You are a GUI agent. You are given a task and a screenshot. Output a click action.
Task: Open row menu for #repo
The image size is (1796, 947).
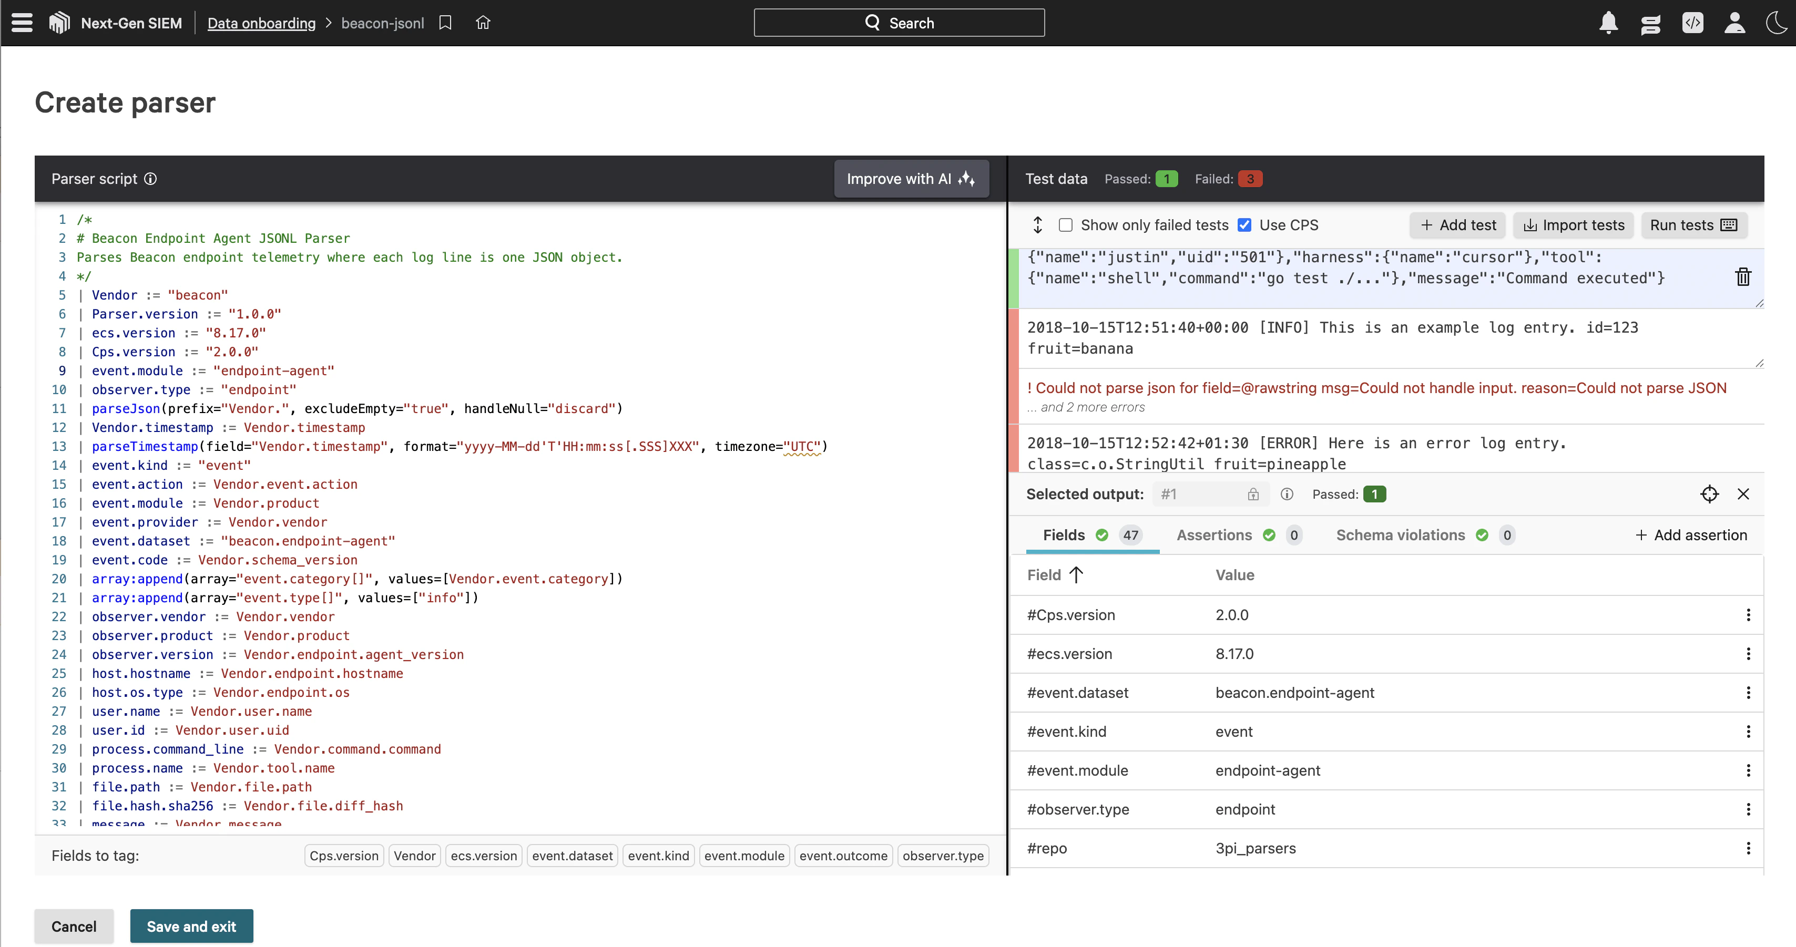click(x=1749, y=848)
